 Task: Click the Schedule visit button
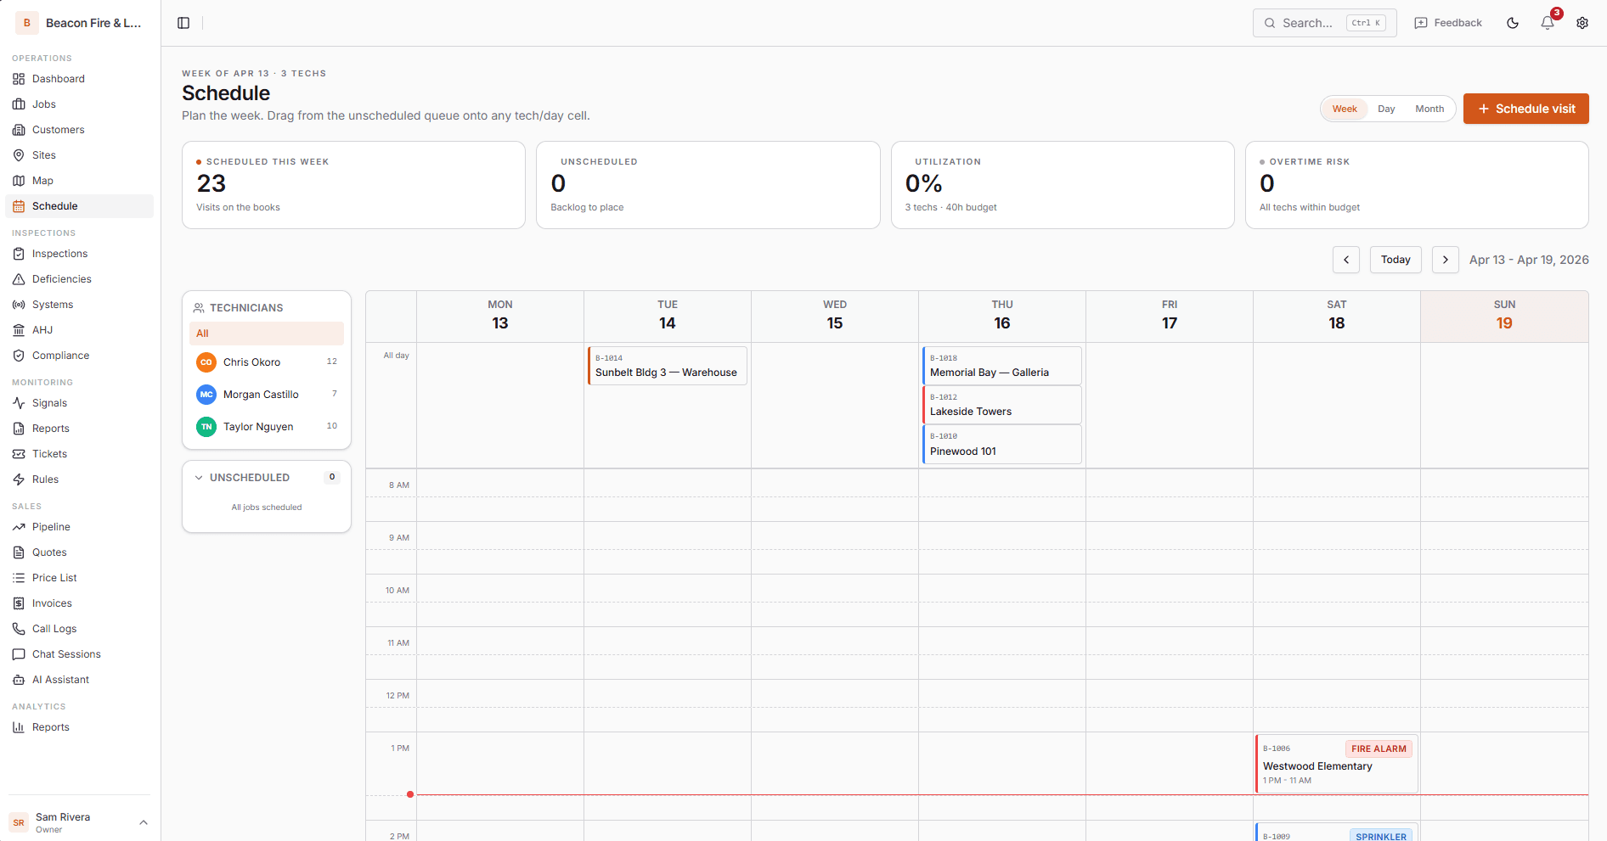tap(1525, 109)
